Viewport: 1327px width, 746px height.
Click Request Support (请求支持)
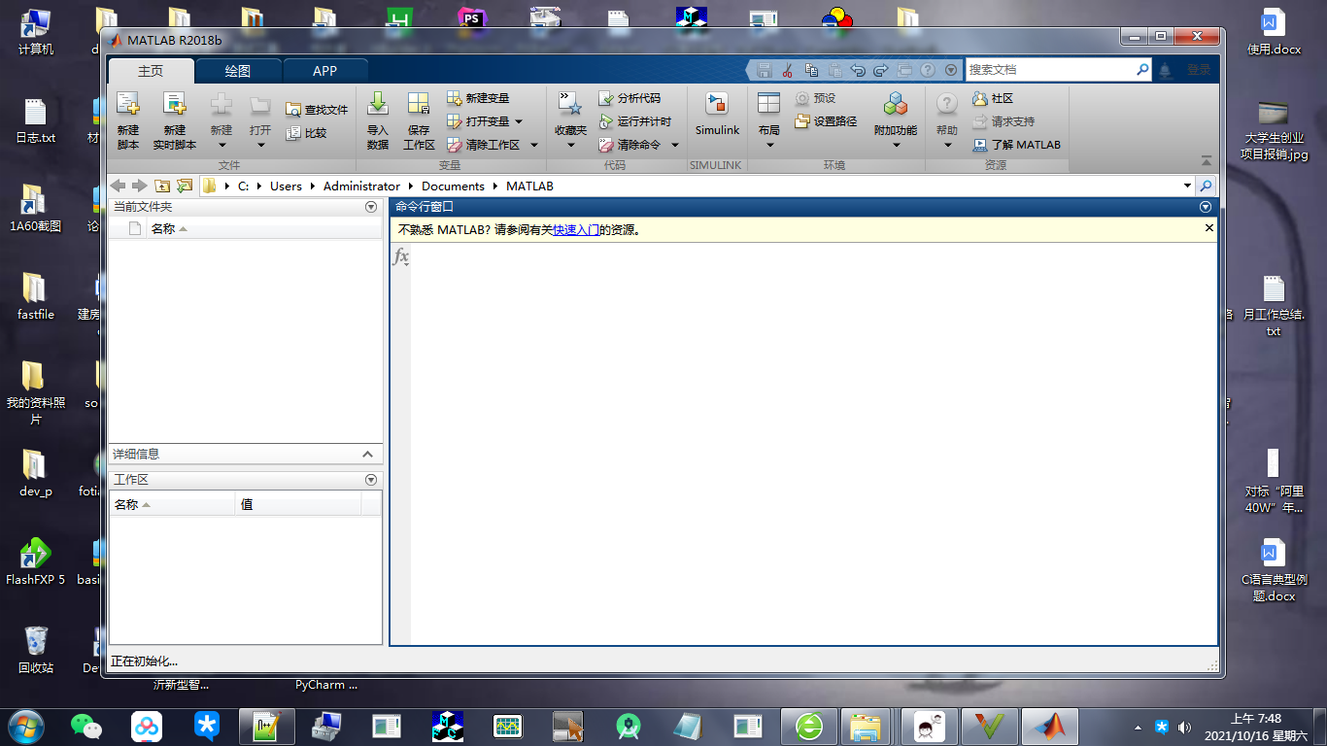(x=1003, y=121)
